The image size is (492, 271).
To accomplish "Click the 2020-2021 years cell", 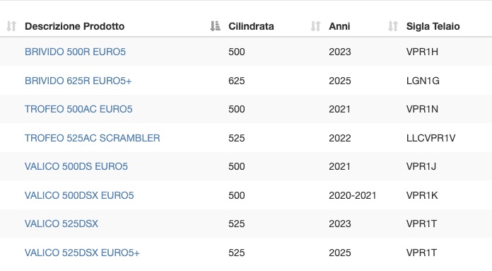I will coord(352,195).
